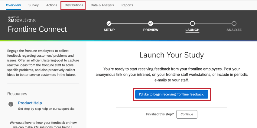Switch to the Survey tab
This screenshot has width=257, height=128.
click(34, 5)
